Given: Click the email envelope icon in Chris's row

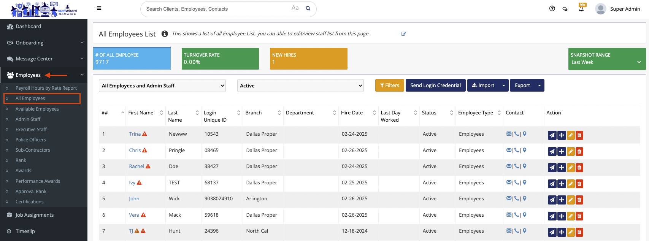Looking at the screenshot, I should click(x=509, y=150).
